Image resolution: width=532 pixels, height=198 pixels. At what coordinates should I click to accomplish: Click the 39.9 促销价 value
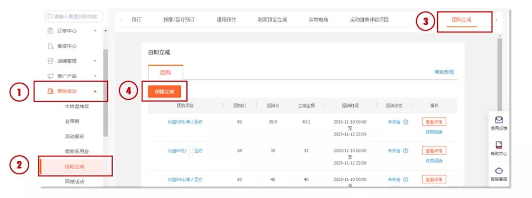pos(273,122)
